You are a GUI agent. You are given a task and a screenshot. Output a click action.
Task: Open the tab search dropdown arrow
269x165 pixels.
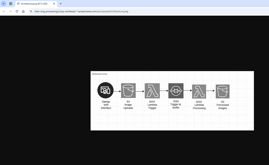coord(4,4)
